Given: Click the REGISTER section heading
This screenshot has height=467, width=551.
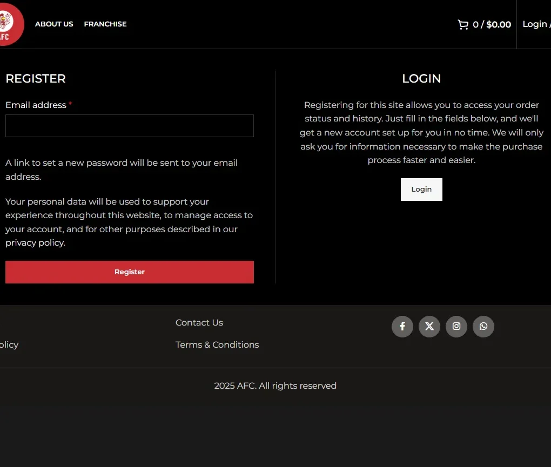Looking at the screenshot, I should [36, 79].
